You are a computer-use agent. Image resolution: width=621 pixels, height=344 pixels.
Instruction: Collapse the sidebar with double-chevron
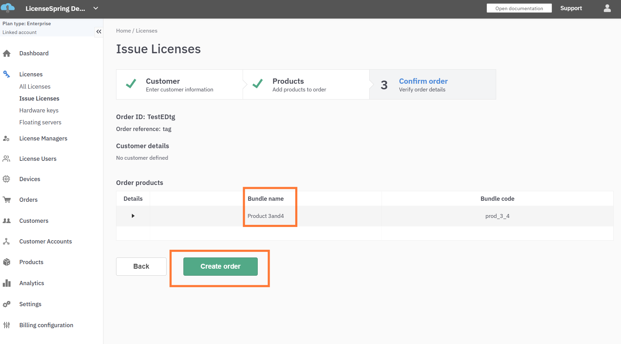pos(99,32)
